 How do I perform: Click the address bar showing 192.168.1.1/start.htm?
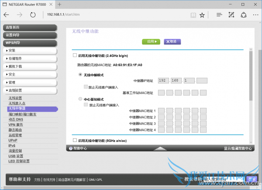click(63, 14)
